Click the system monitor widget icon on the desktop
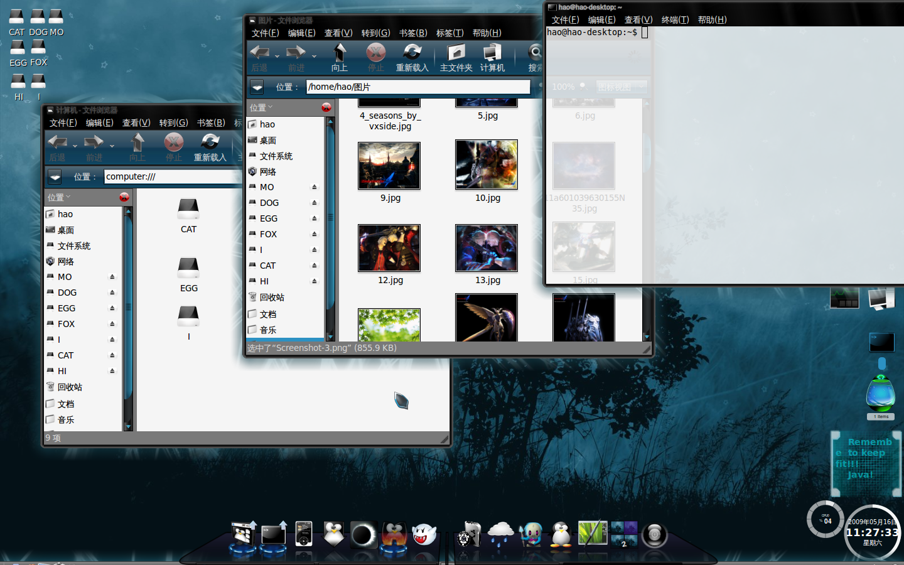This screenshot has width=904, height=565. click(x=844, y=298)
